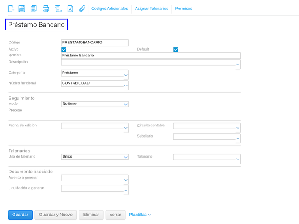Click the scroll log icon in toolbar

[58, 9]
